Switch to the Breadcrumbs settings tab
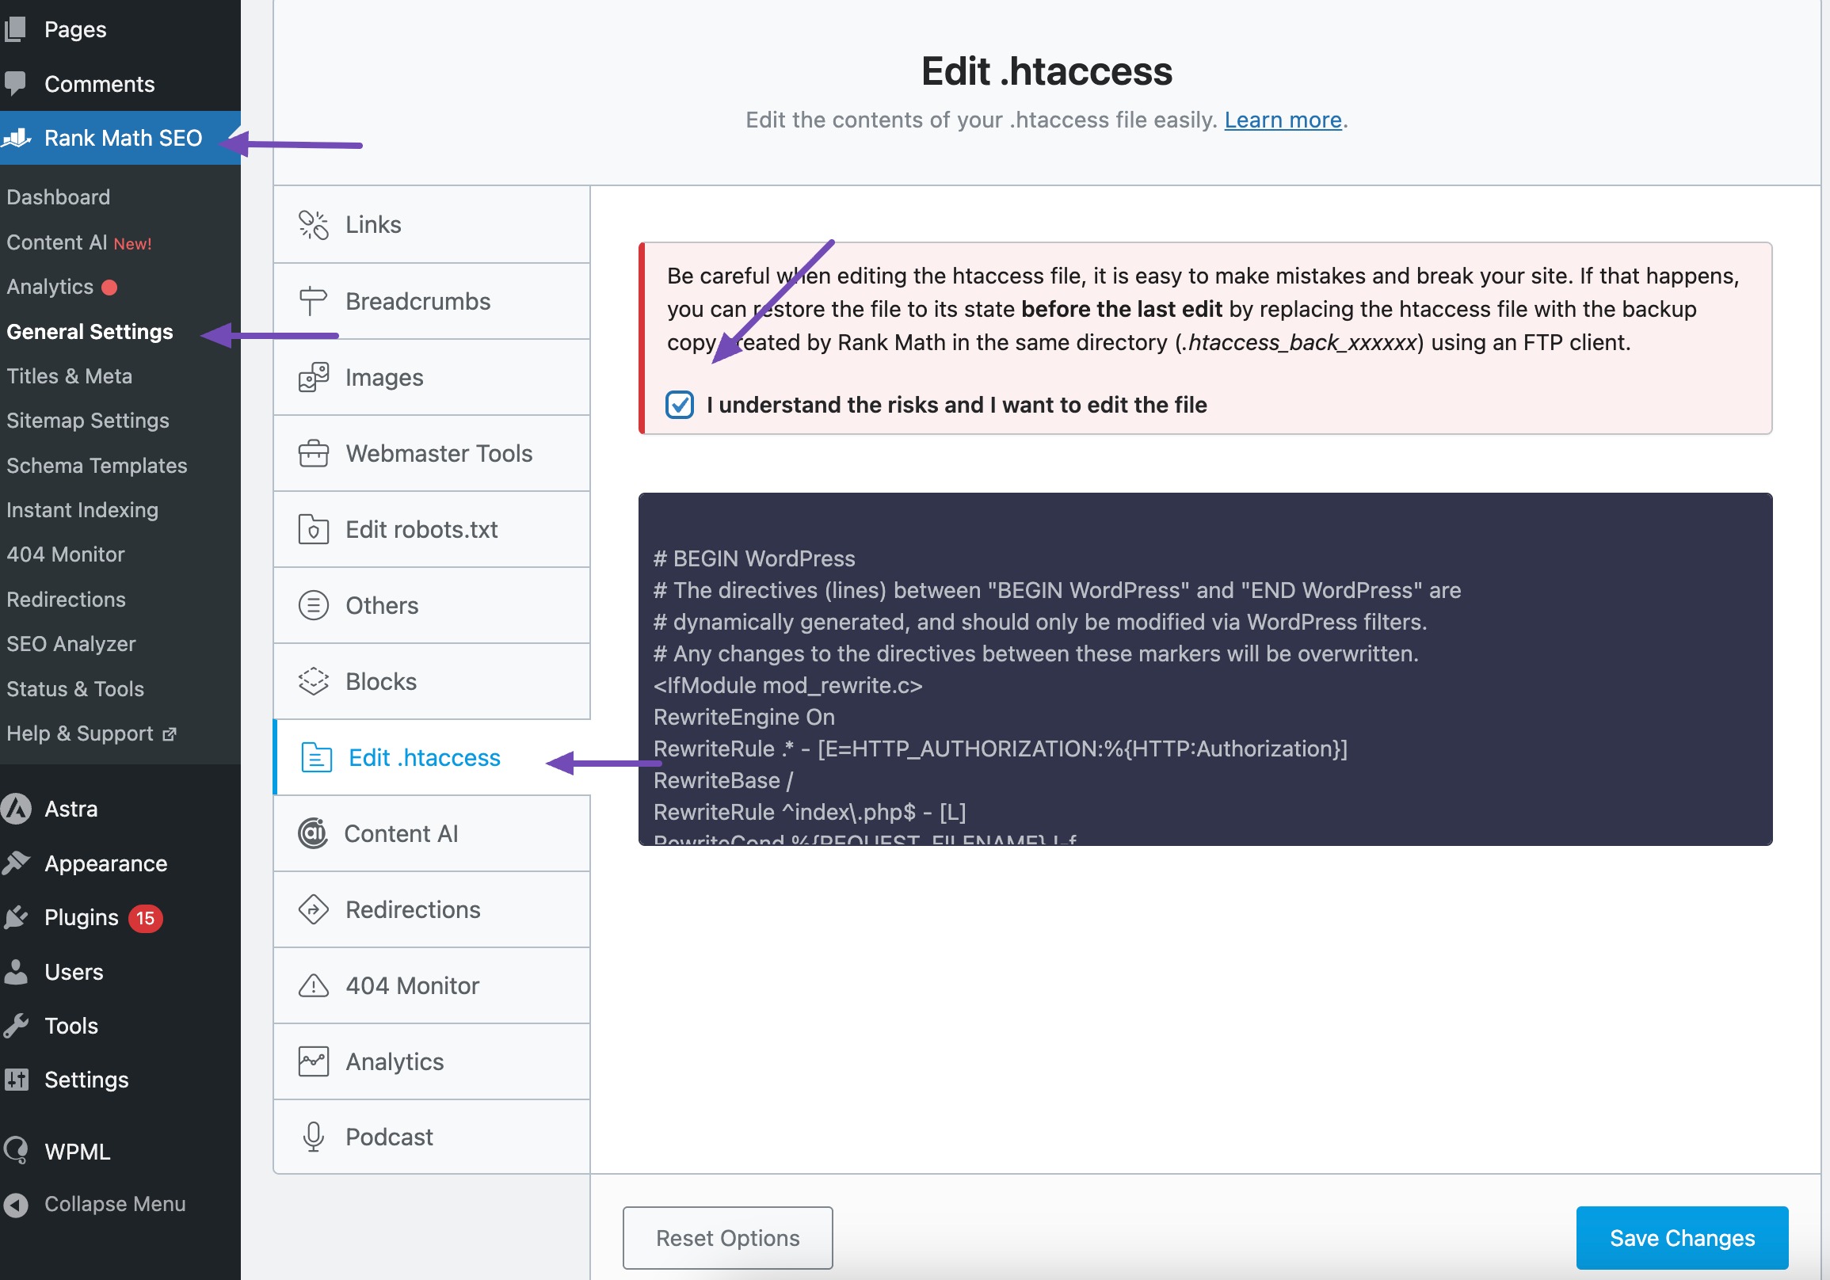1830x1280 pixels. pyautogui.click(x=431, y=301)
